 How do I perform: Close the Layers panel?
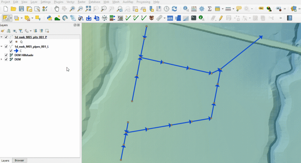tap(78, 25)
